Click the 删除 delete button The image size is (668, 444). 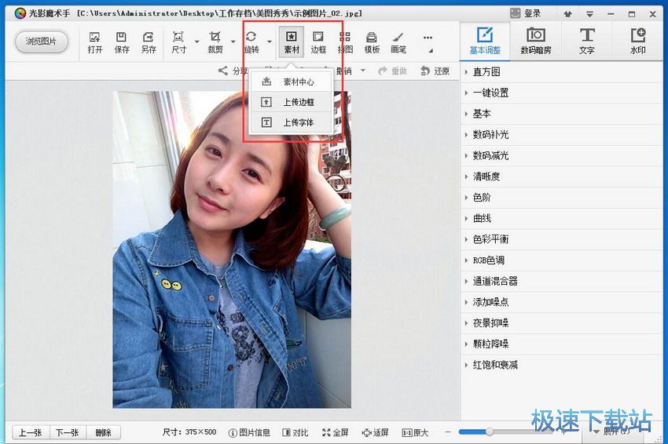point(103,432)
